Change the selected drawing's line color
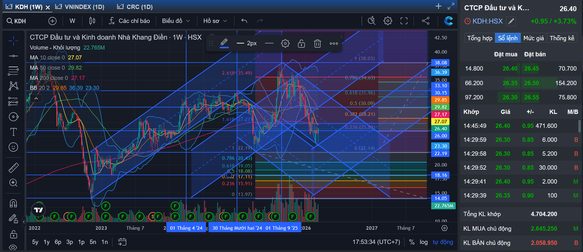 tap(224, 43)
